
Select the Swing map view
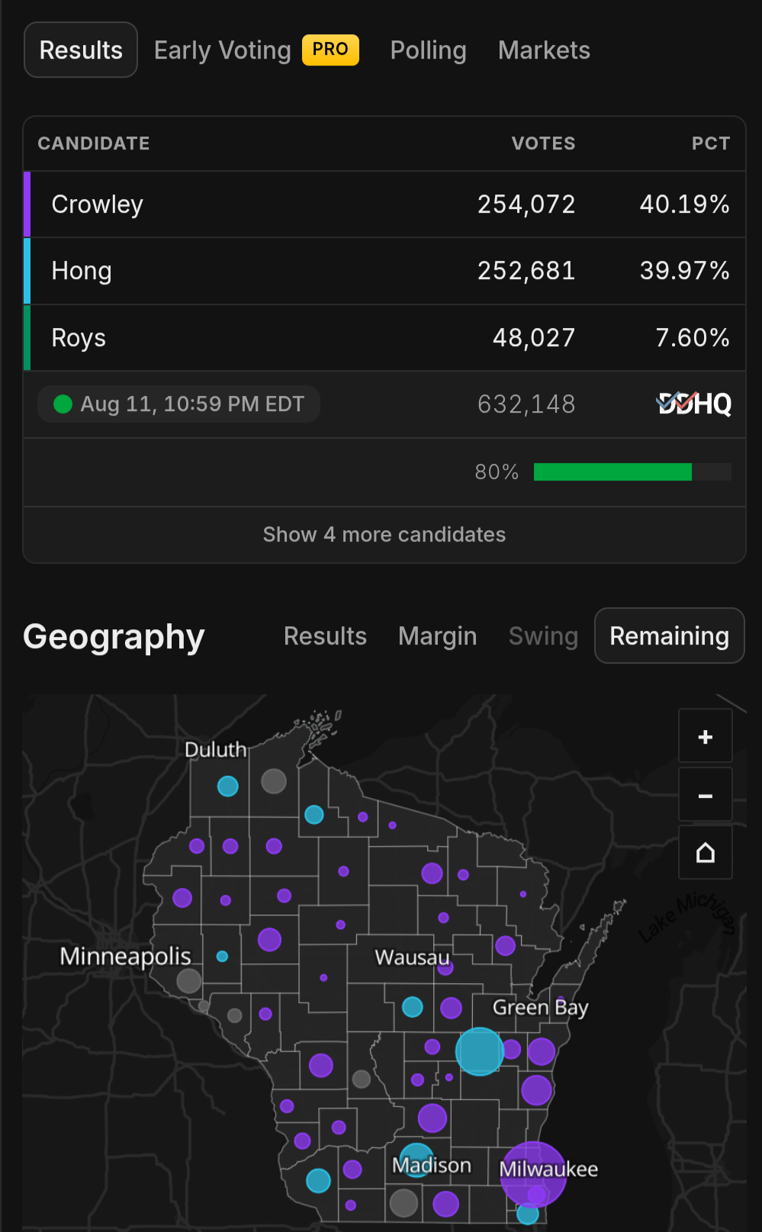coord(543,636)
